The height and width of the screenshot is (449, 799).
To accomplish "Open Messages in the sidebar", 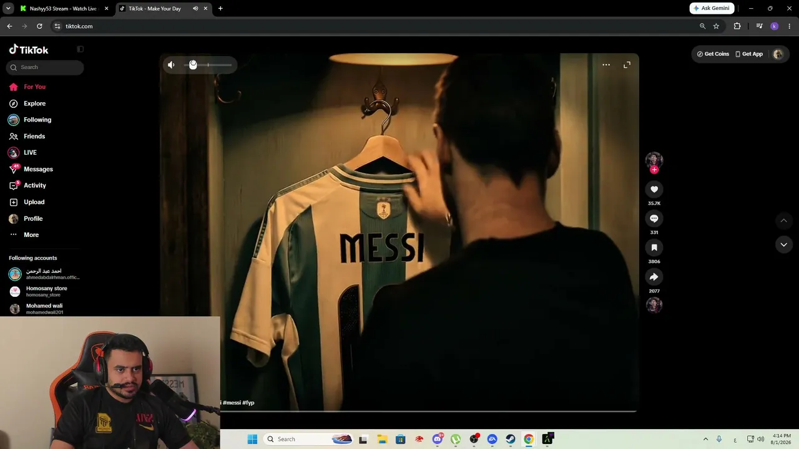I will 38,169.
